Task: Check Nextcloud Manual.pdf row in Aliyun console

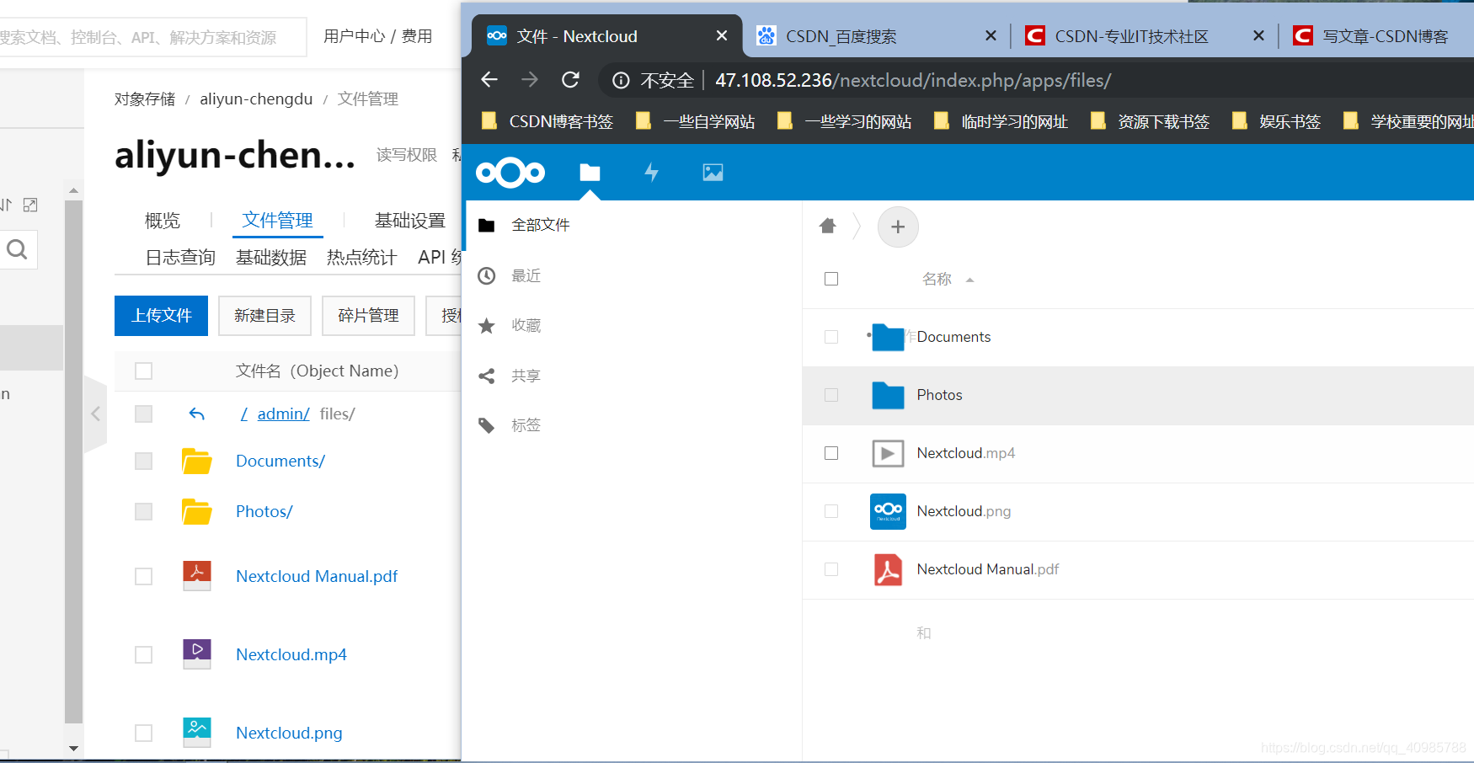Action: coord(144,576)
